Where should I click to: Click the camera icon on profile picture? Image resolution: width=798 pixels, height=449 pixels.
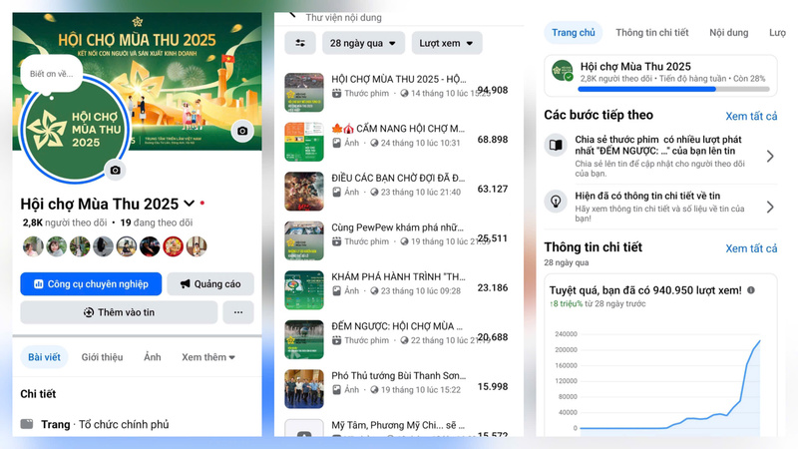pos(115,170)
